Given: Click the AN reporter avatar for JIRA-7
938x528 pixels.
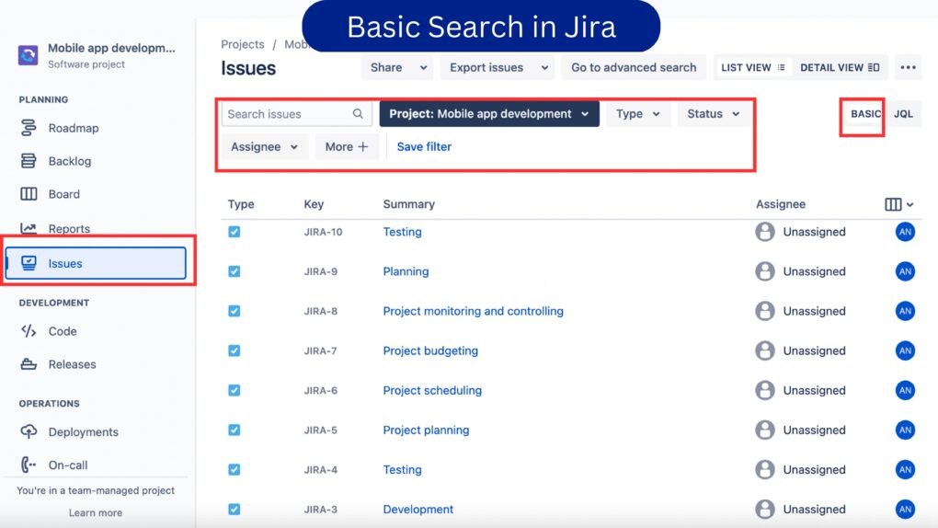Looking at the screenshot, I should (x=905, y=350).
